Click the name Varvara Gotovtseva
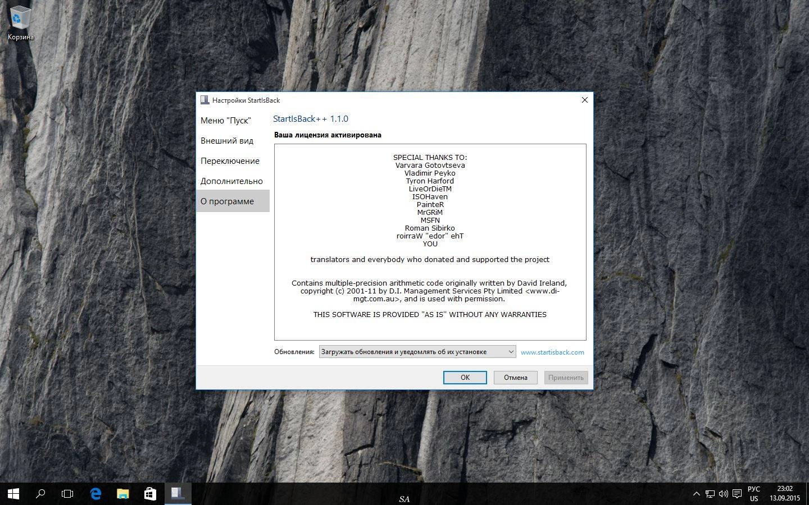 click(430, 166)
